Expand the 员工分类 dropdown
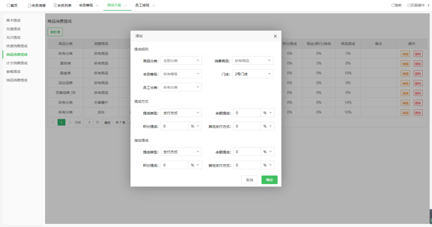The height and width of the screenshot is (227, 432). [181, 87]
